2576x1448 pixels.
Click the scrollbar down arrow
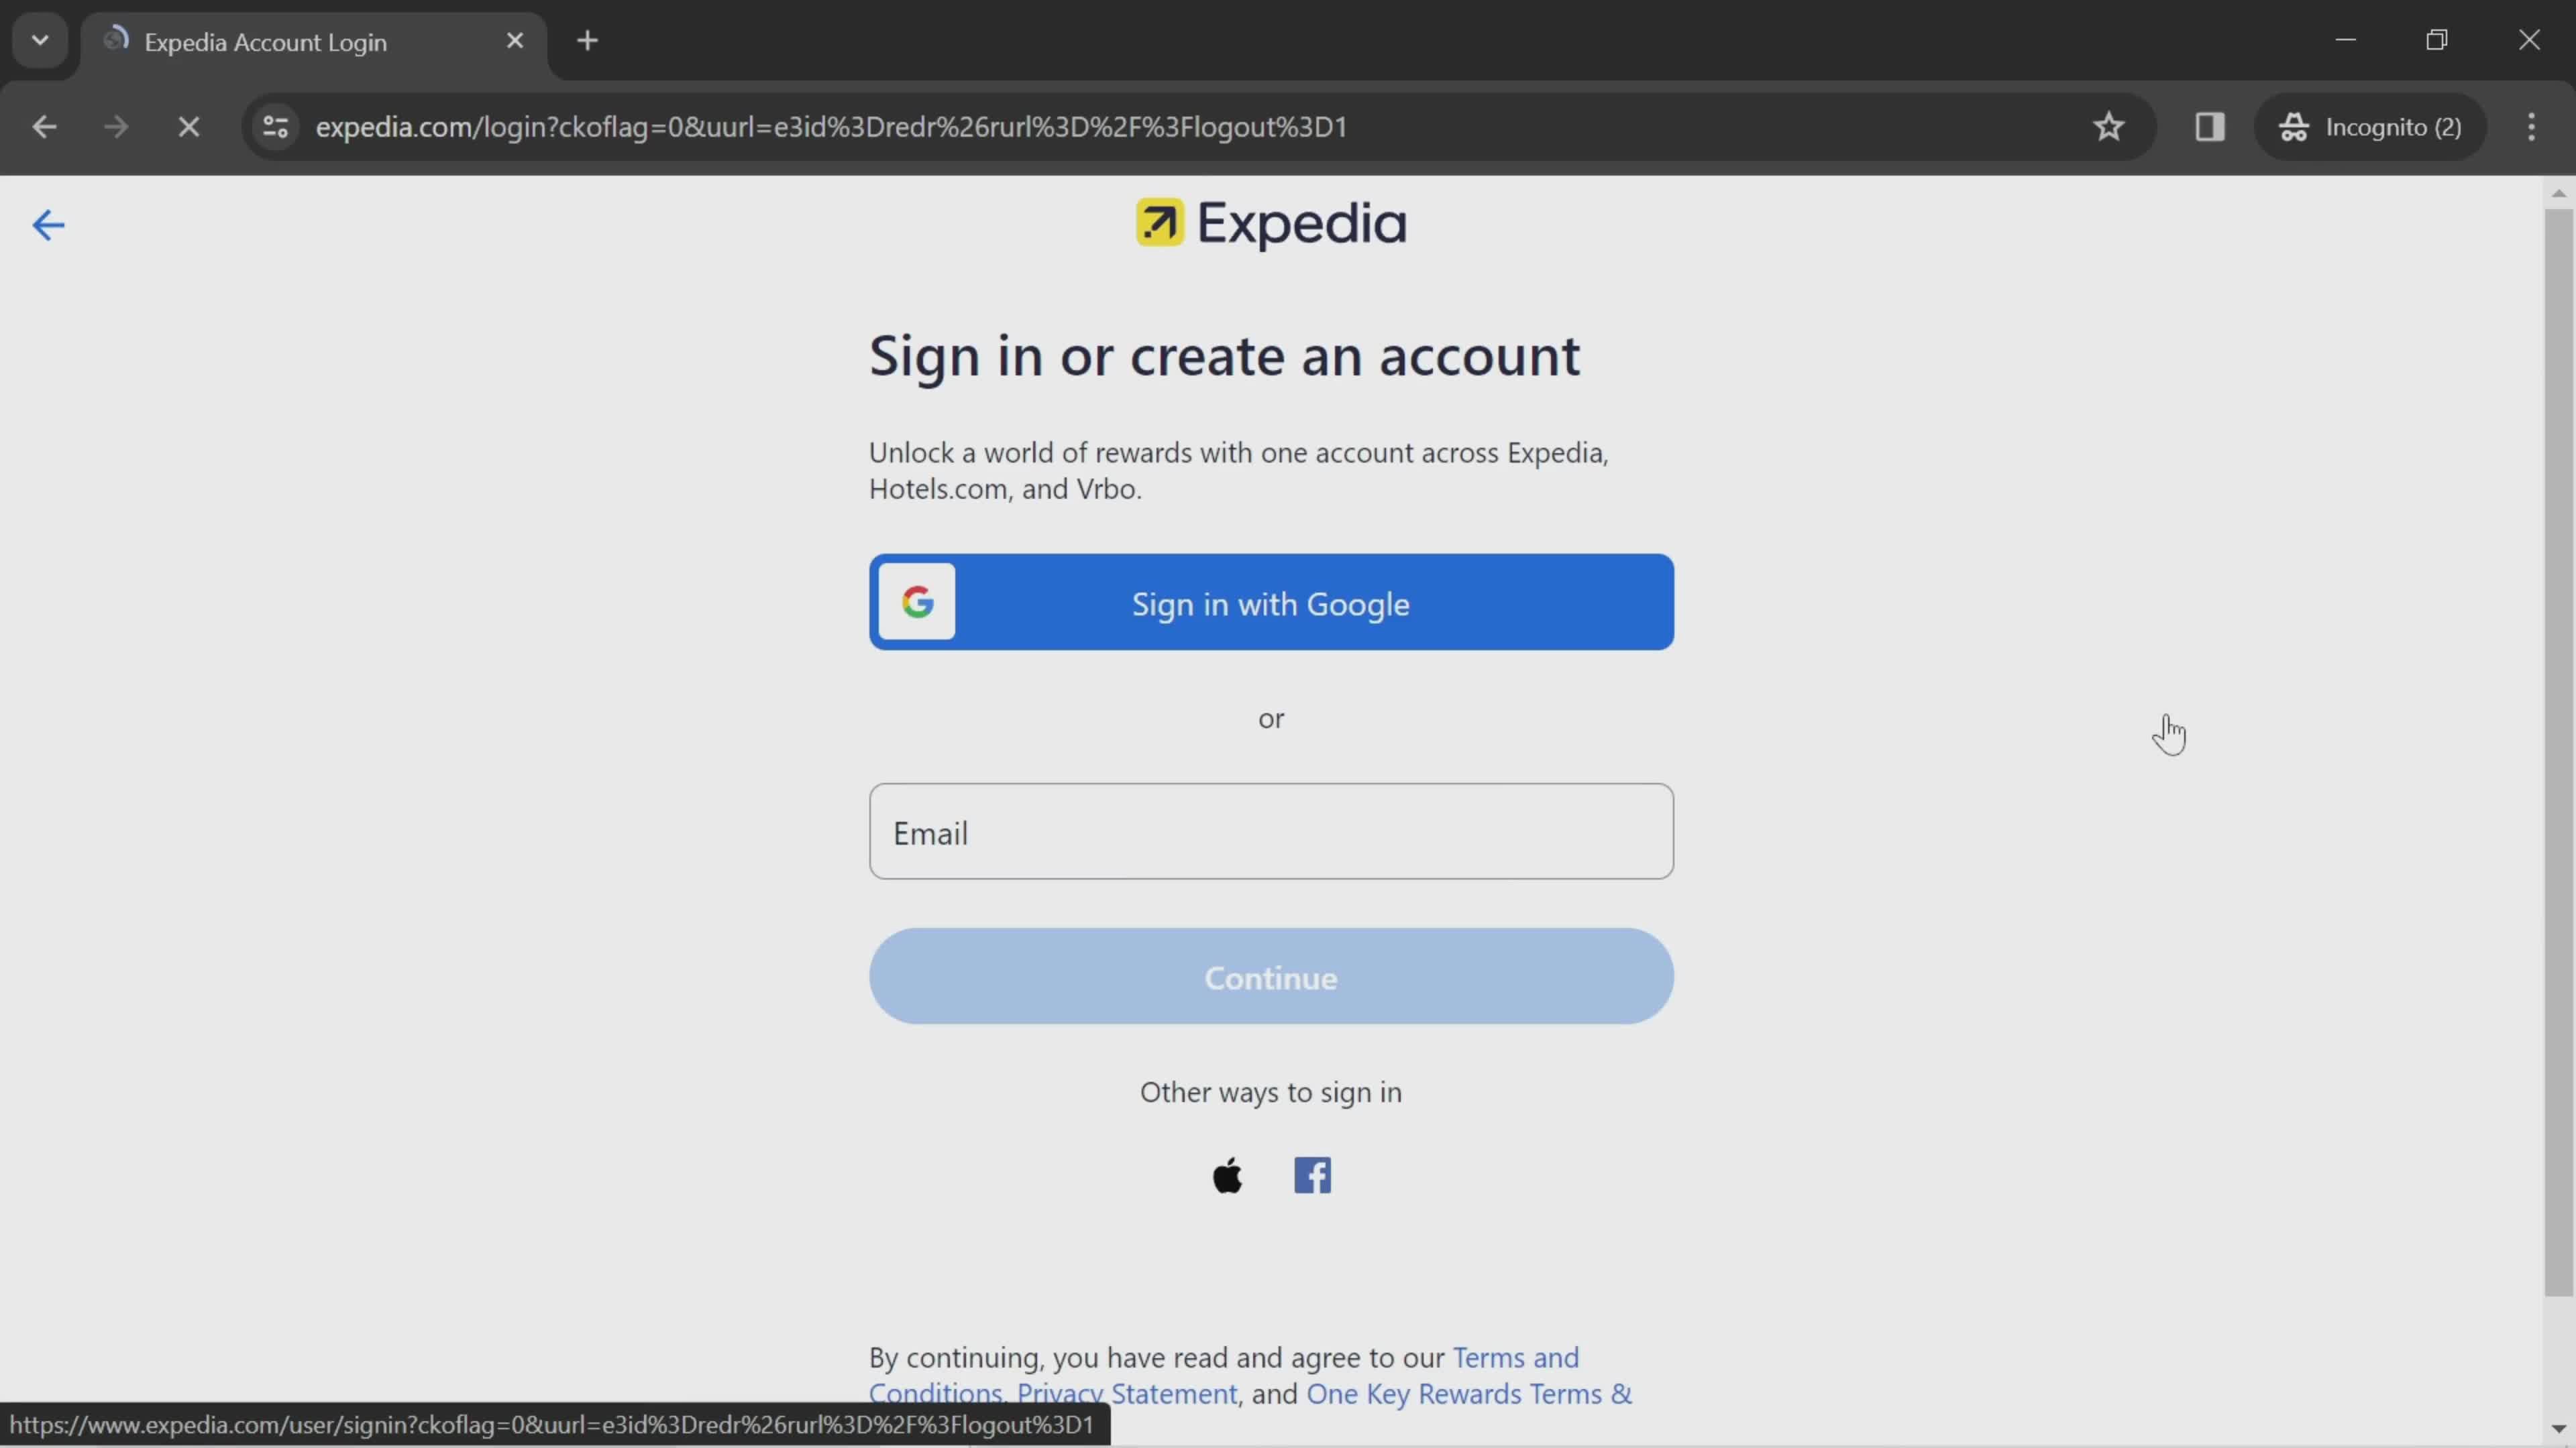point(2558,1429)
